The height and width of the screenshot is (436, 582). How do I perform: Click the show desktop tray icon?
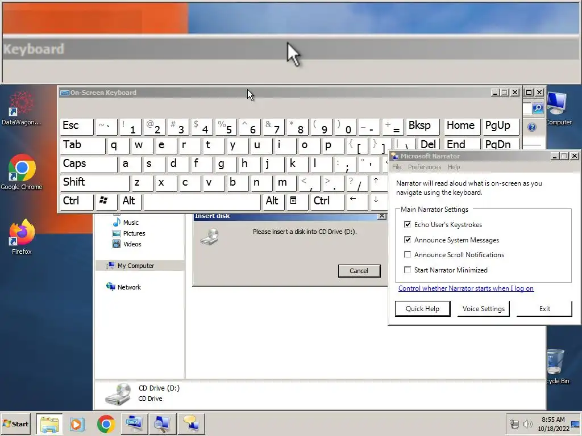pyautogui.click(x=576, y=424)
